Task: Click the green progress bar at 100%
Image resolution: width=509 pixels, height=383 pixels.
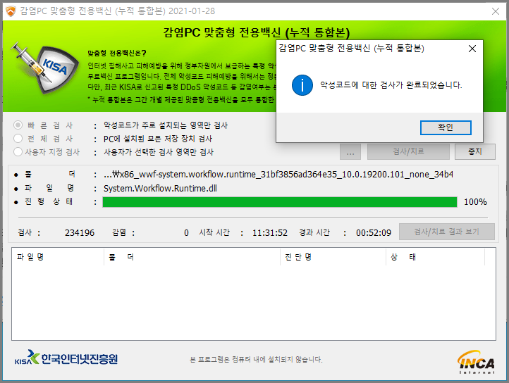Action: pyautogui.click(x=280, y=202)
